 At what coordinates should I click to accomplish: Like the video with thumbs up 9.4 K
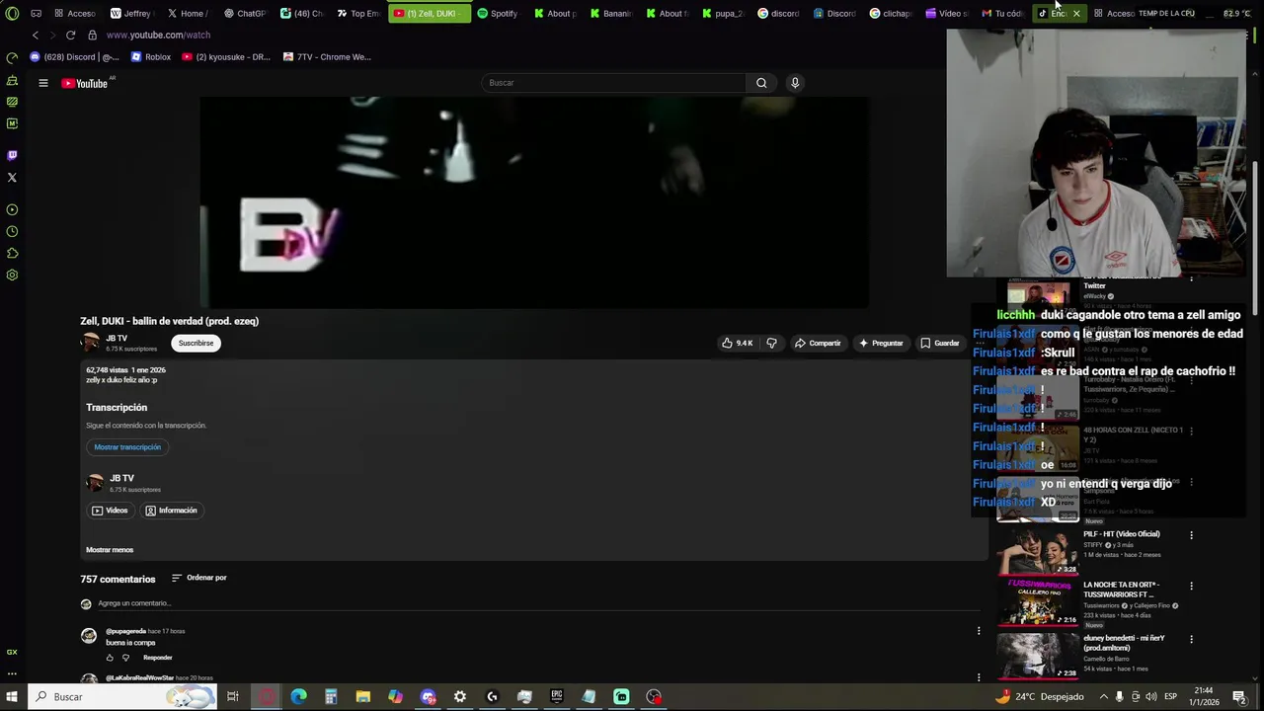tap(738, 343)
